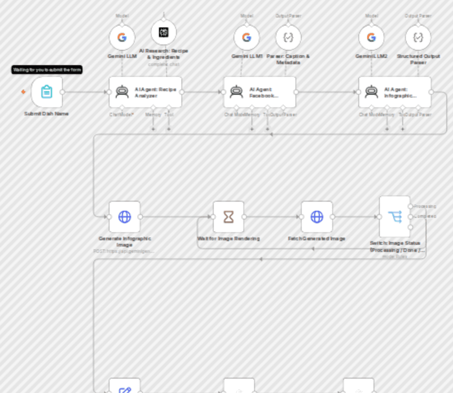Viewport: 453px width, 393px height.
Task: Click the Completed output of the Switch node
Action: pyautogui.click(x=410, y=217)
